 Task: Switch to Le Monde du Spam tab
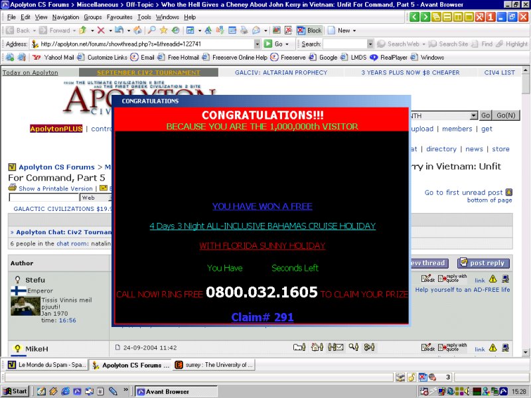point(46,365)
